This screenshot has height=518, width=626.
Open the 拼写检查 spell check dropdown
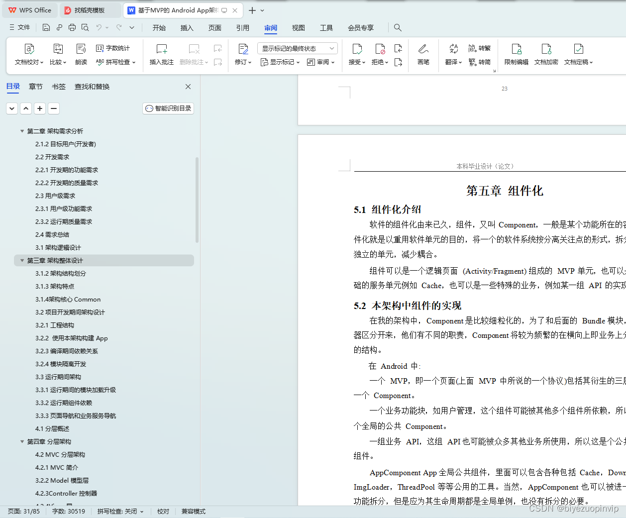[x=115, y=62]
